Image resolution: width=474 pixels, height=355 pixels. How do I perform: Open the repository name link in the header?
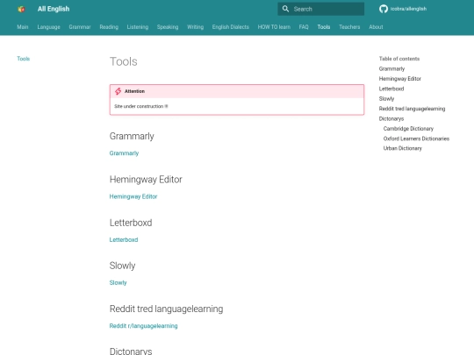[x=408, y=9]
